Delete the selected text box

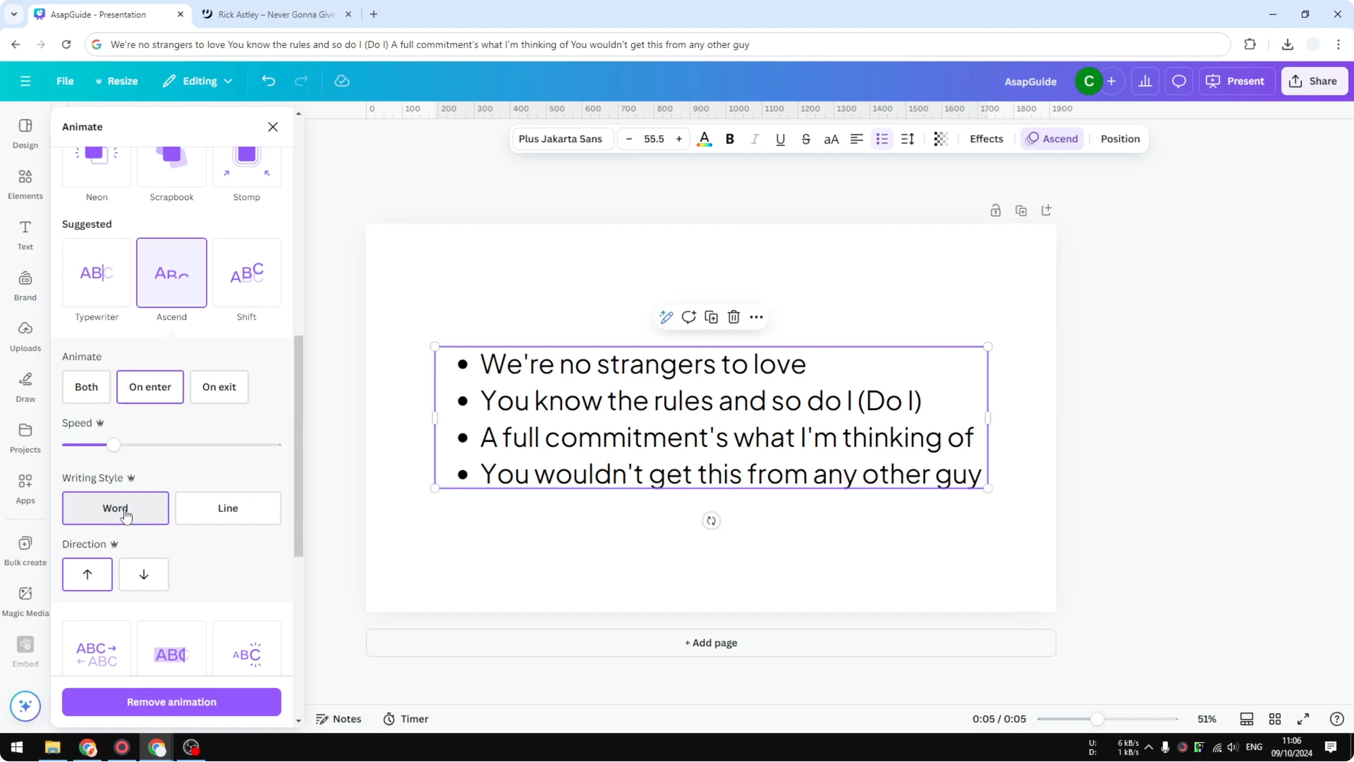pos(734,317)
